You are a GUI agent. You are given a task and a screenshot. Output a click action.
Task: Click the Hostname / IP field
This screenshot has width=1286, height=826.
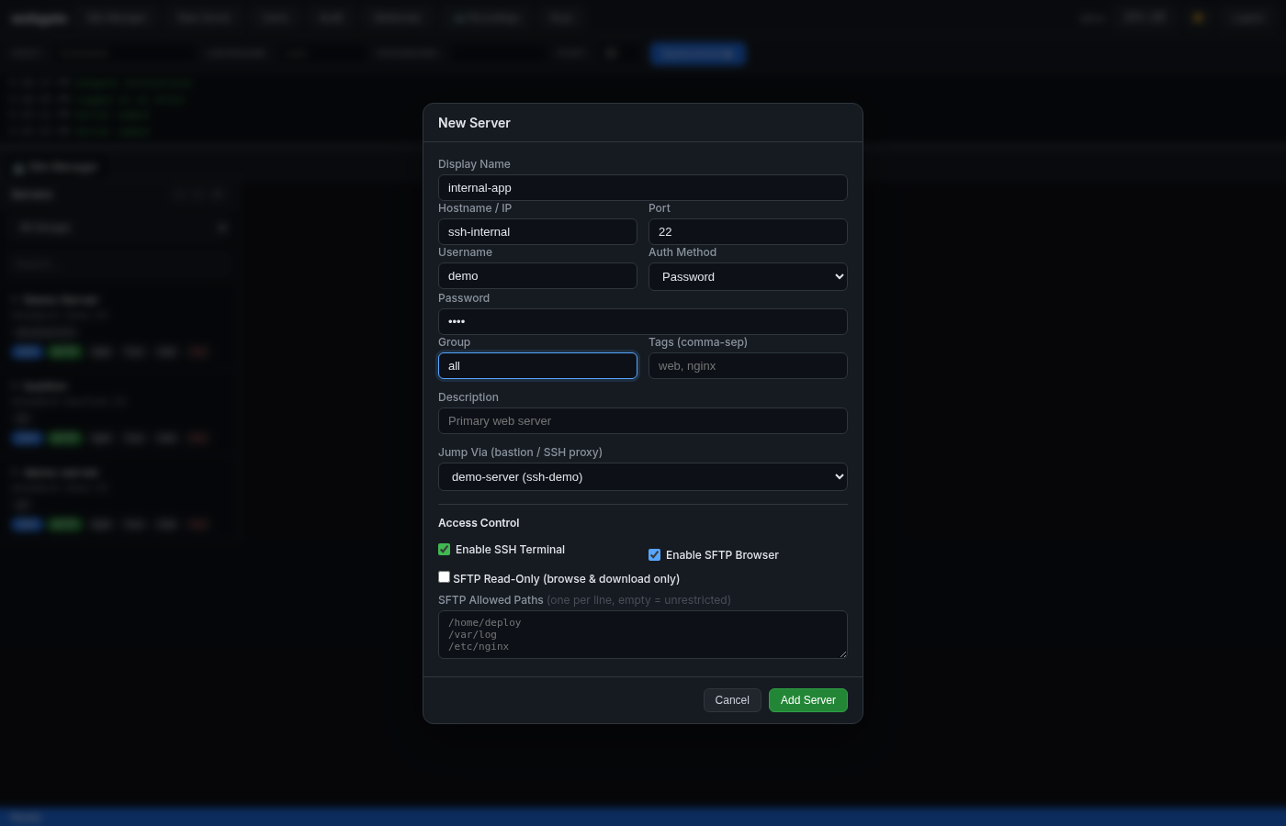pyautogui.click(x=537, y=231)
